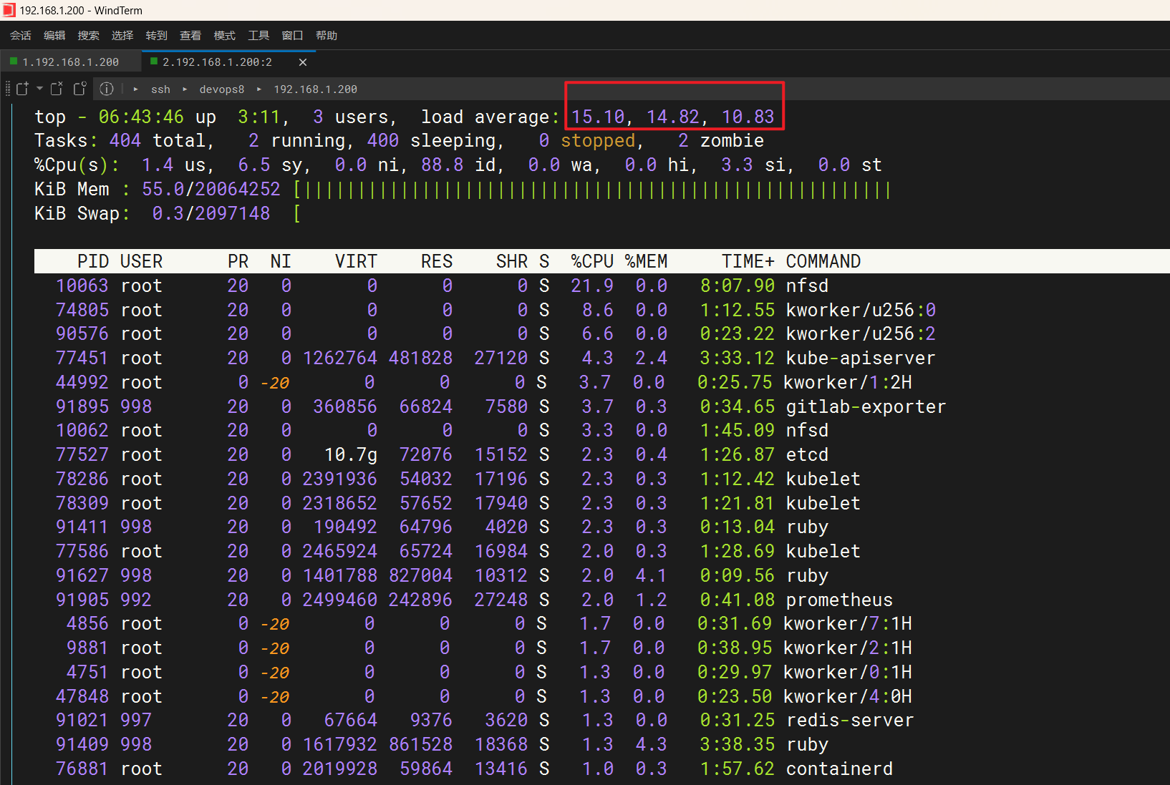The width and height of the screenshot is (1170, 785).
Task: Click the kube-apiserver command text
Action: coord(861,358)
